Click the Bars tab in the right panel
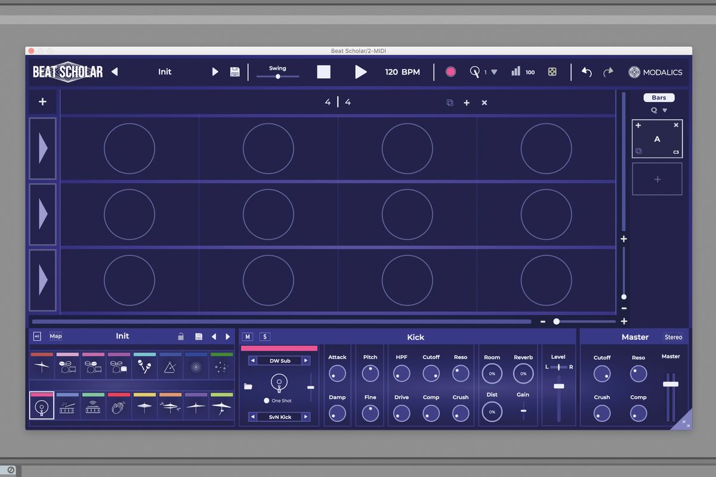716x477 pixels. click(658, 97)
